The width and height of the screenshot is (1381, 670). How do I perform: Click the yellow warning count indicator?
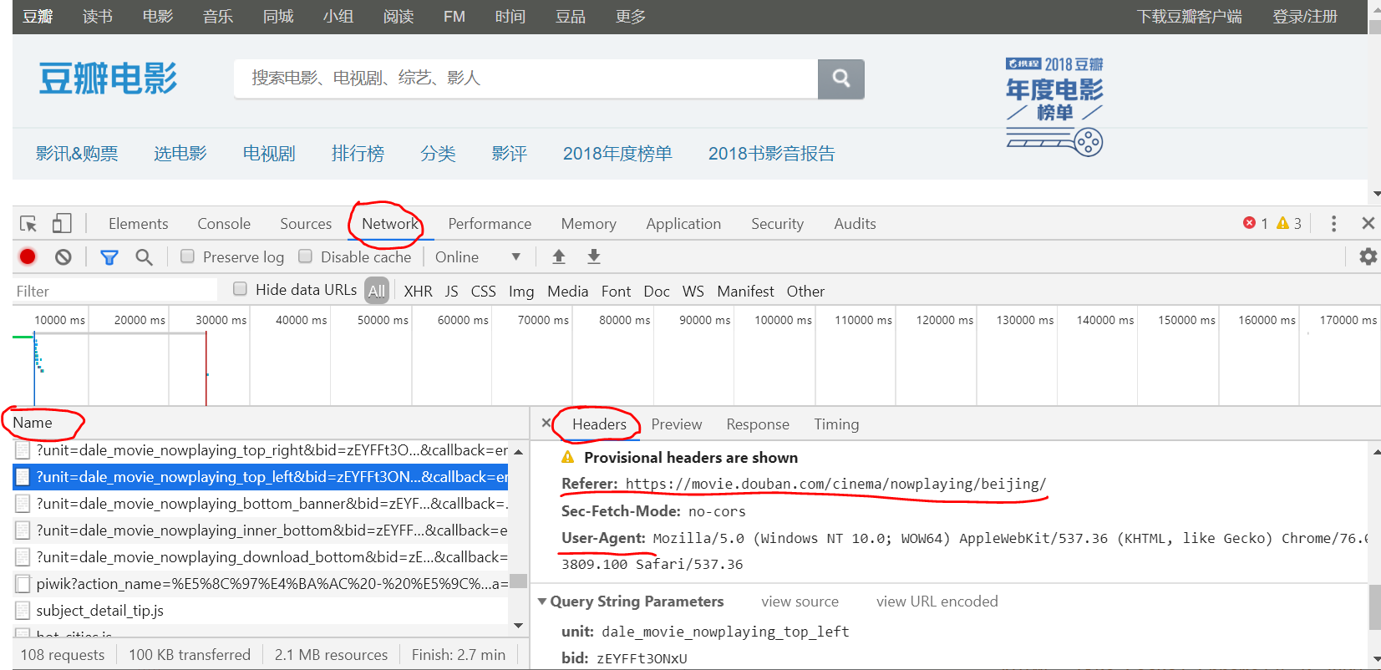click(1289, 223)
